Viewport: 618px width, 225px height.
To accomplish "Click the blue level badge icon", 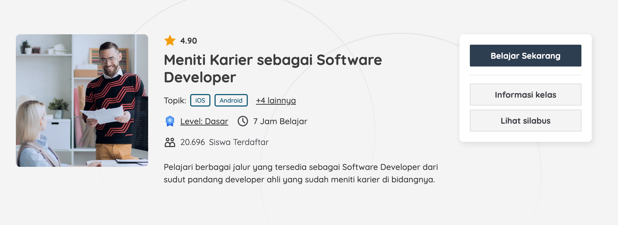I will [x=170, y=121].
